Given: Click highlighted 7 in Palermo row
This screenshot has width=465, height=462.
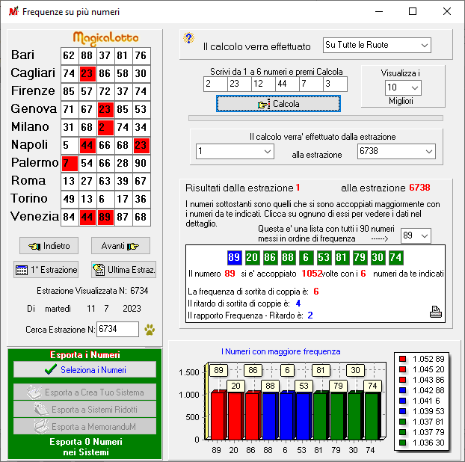Looking at the screenshot, I should (x=70, y=163).
